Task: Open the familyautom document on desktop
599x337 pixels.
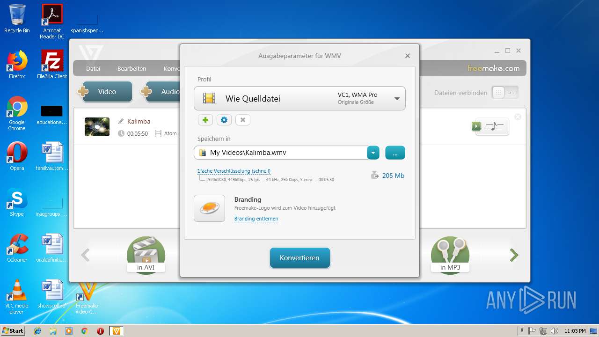Action: point(52,156)
